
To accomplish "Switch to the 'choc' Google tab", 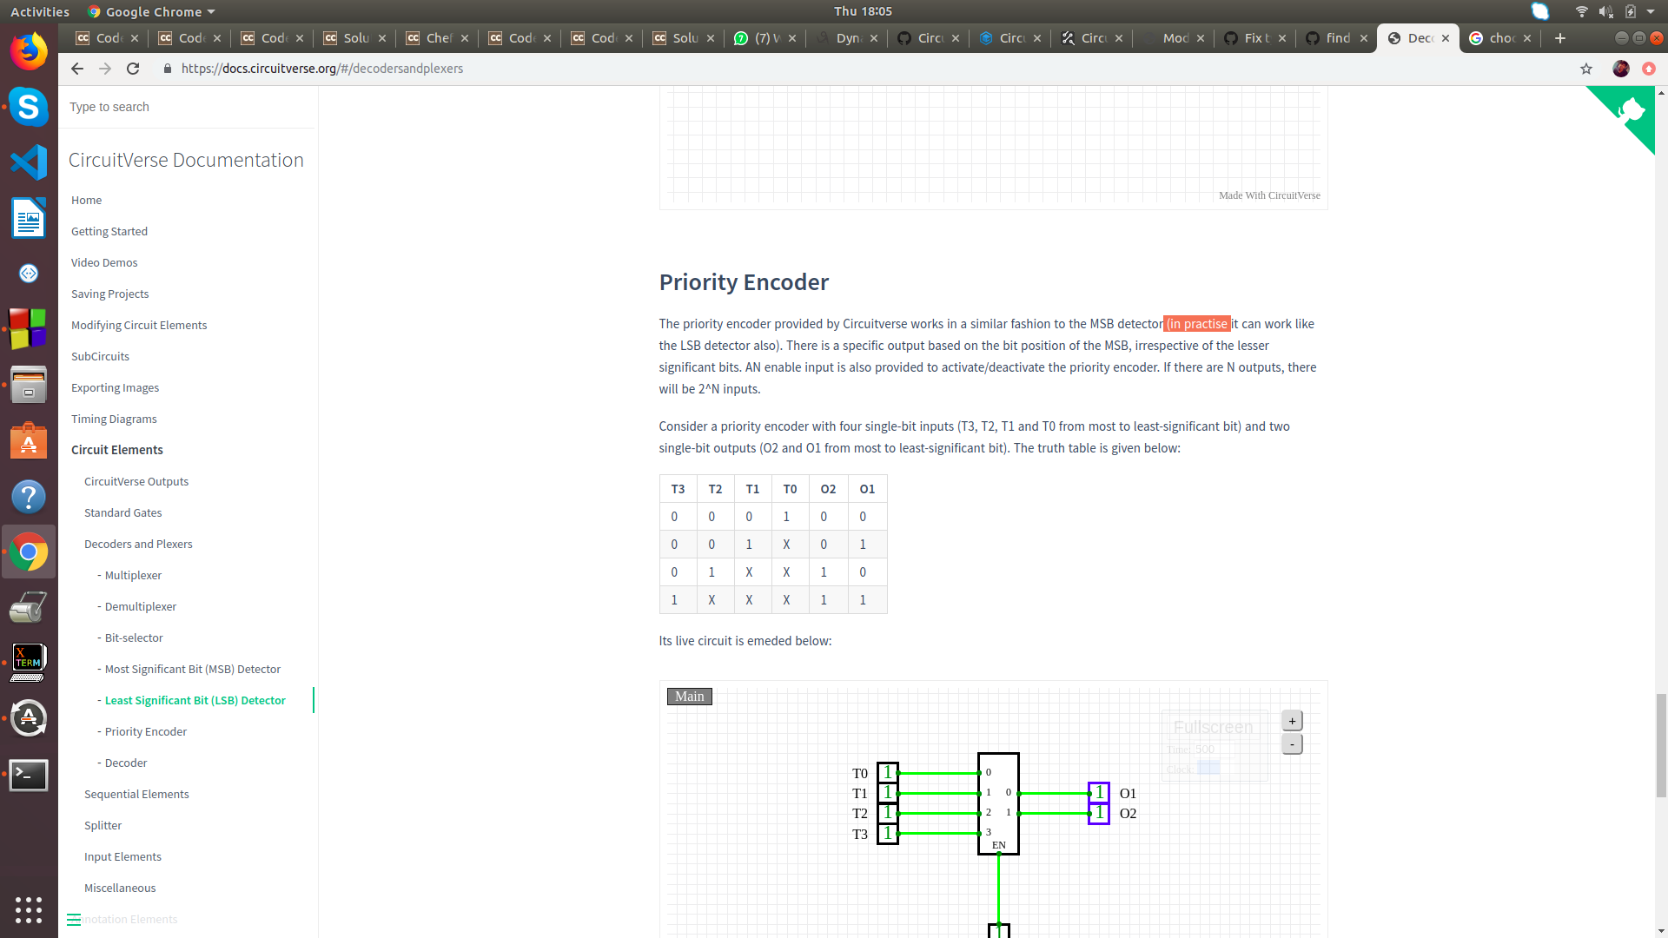I will coord(1499,38).
